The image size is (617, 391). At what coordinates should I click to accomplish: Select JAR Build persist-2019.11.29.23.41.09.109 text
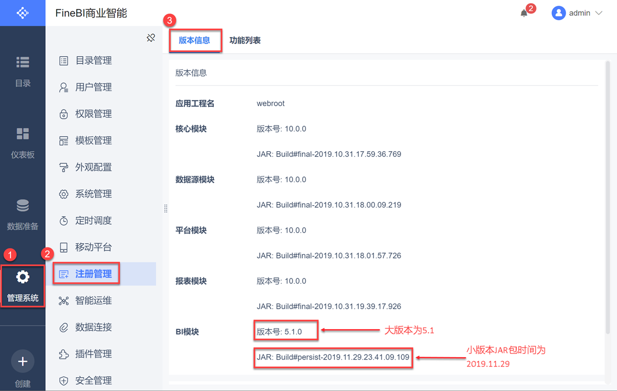point(333,357)
